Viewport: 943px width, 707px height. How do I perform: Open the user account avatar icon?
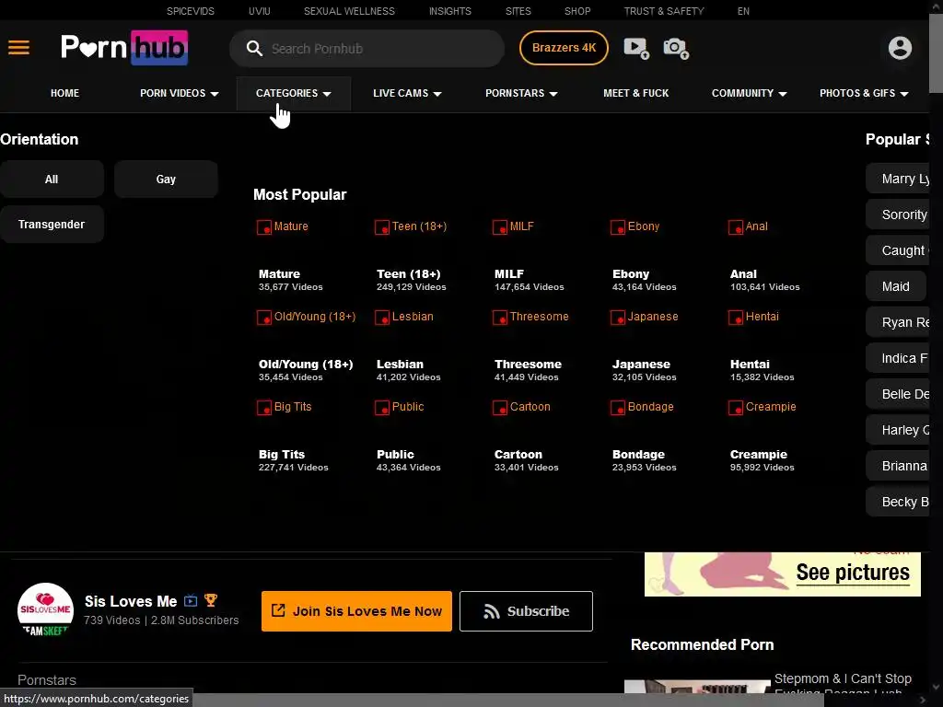click(900, 48)
